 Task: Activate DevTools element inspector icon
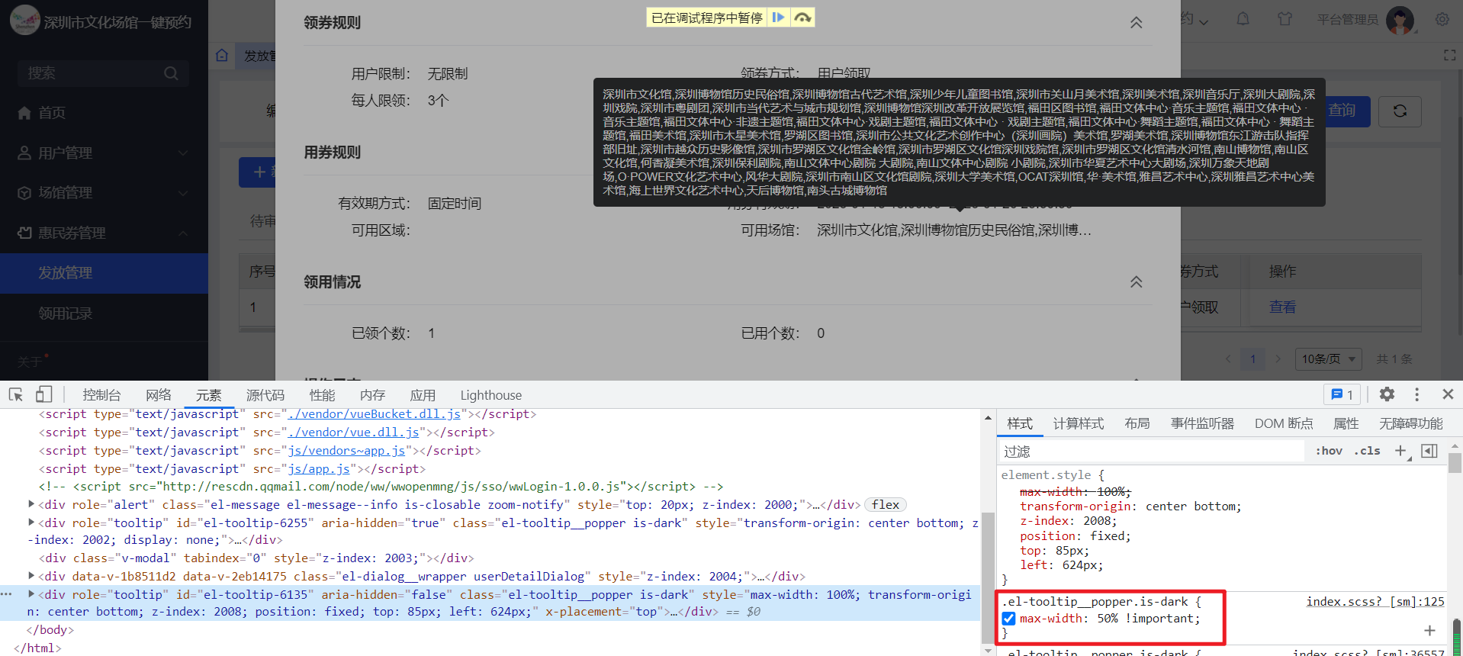click(15, 394)
